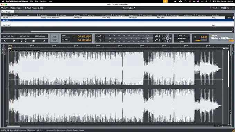Toggle loop playback icon

coord(22,41)
